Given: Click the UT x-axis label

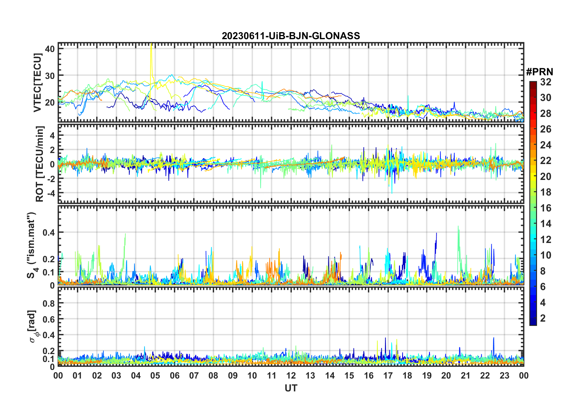Looking at the screenshot, I should [291, 388].
